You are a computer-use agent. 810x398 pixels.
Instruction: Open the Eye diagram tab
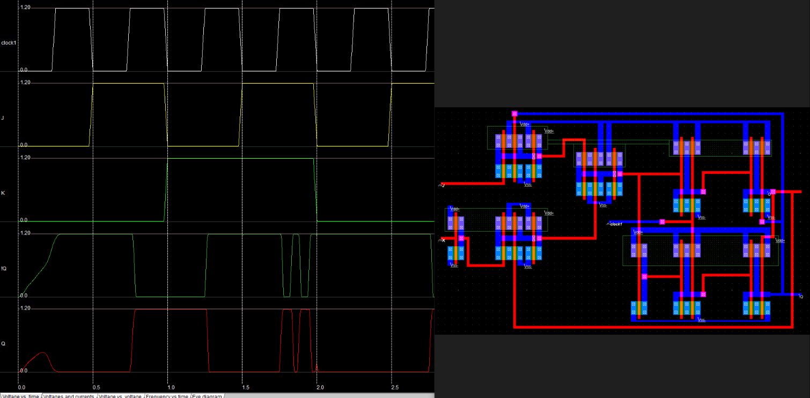point(207,396)
